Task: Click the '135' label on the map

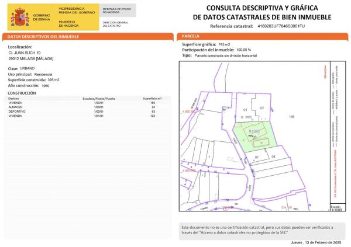Action: [291, 117]
